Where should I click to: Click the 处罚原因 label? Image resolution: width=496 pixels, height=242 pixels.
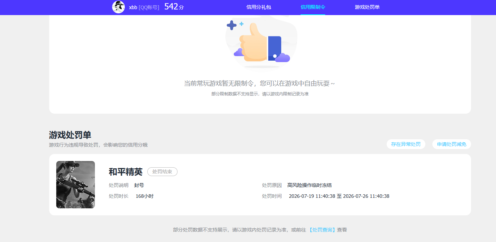[x=272, y=185]
